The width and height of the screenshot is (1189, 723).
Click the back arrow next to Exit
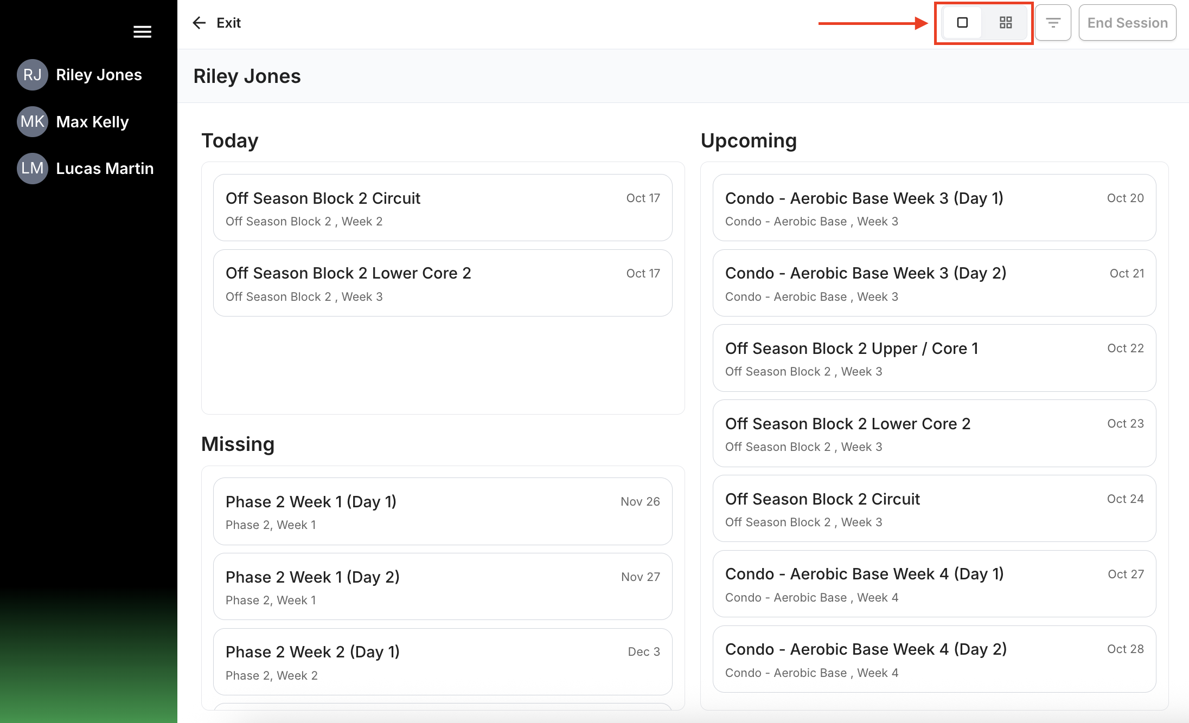[199, 23]
